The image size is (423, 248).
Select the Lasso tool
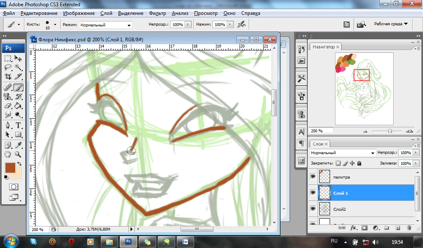pyautogui.click(x=8, y=67)
